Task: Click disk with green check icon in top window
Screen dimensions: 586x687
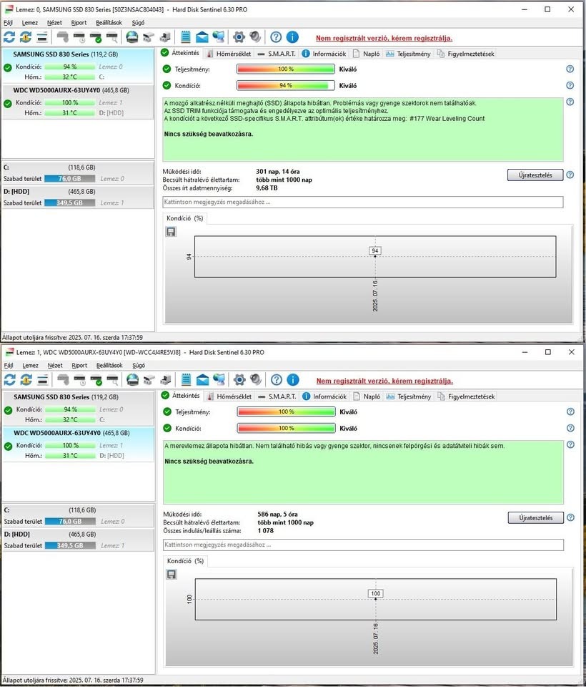Action: click(x=96, y=37)
